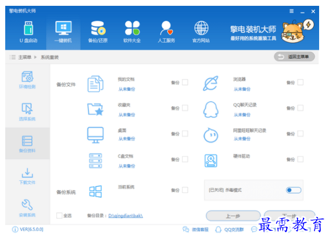Check backup for 硬件驱动

301,159
